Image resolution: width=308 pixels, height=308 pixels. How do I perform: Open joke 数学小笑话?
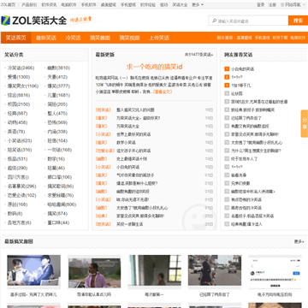click(x=126, y=143)
